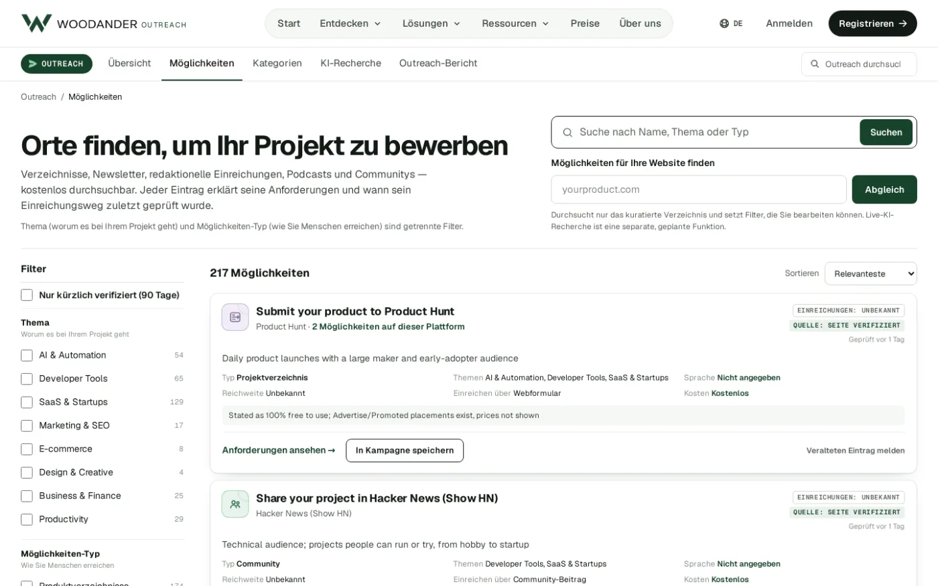Click the Product Hunt listing icon
Image resolution: width=938 pixels, height=586 pixels.
tap(235, 317)
